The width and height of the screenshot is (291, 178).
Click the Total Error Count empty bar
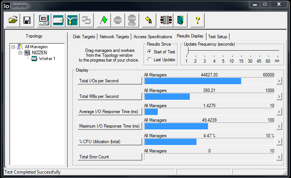(x=209, y=157)
